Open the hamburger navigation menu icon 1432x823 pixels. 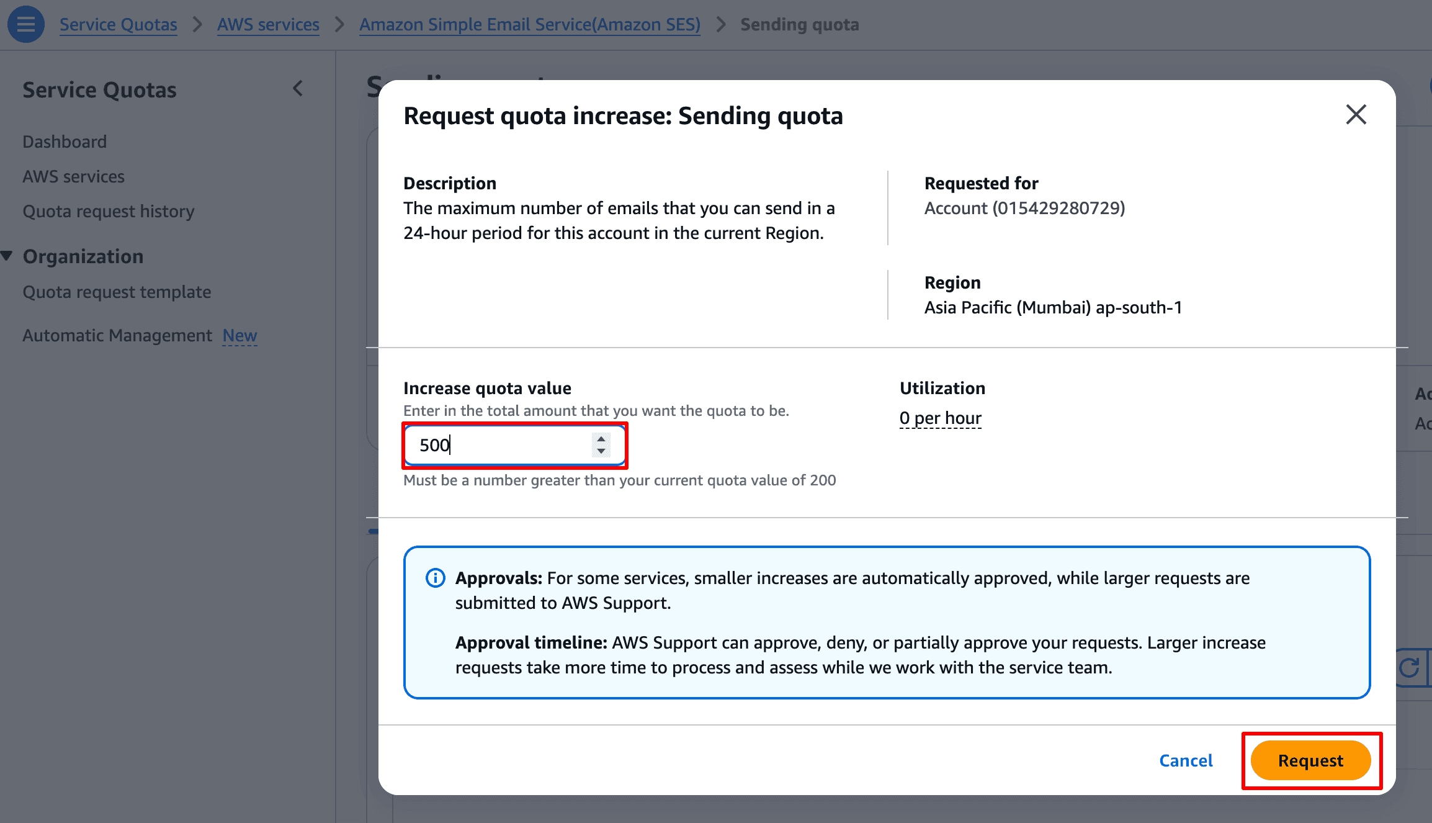[x=25, y=24]
